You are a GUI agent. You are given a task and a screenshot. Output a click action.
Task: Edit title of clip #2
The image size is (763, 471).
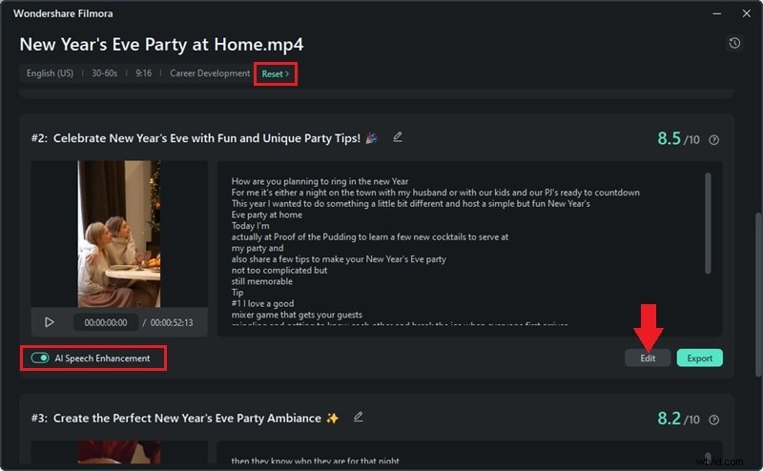pos(398,137)
